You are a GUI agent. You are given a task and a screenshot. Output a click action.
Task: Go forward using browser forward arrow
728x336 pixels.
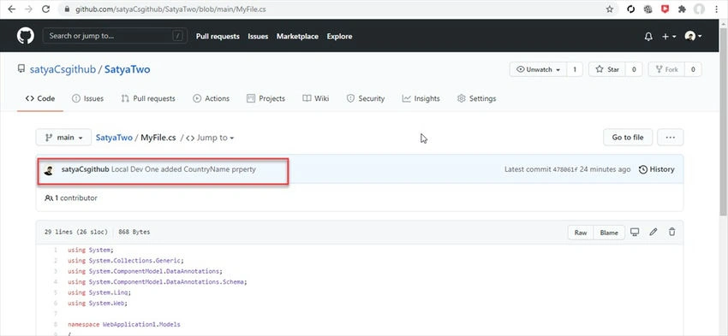(28, 9)
